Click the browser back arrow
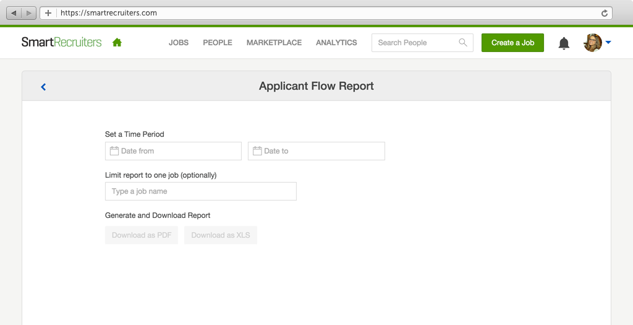Image resolution: width=633 pixels, height=325 pixels. pos(14,13)
